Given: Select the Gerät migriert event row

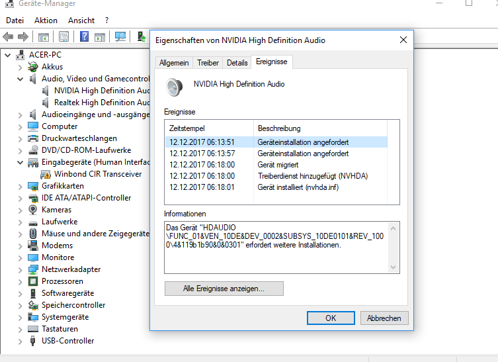Looking at the screenshot, I should coord(276,165).
